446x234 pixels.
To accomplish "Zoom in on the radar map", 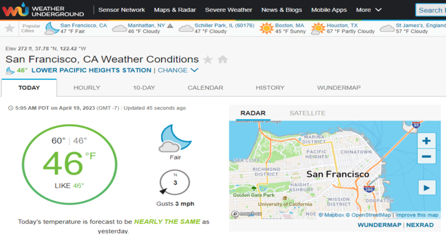I will tap(426, 140).
